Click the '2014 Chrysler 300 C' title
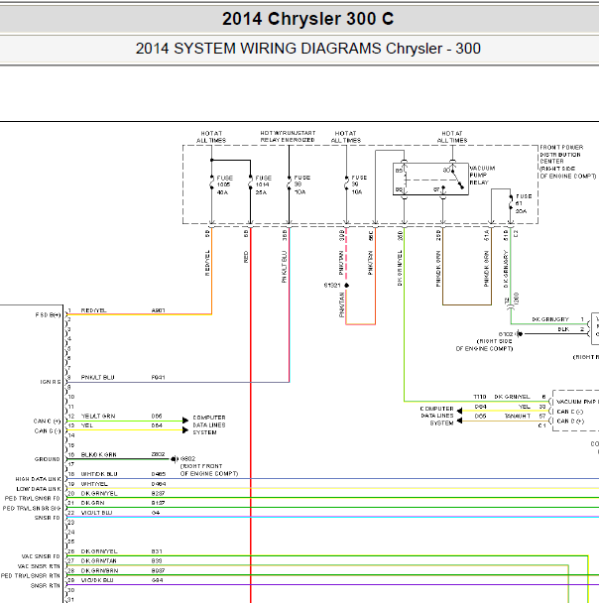Screen dimensions: 599x603 pos(308,19)
